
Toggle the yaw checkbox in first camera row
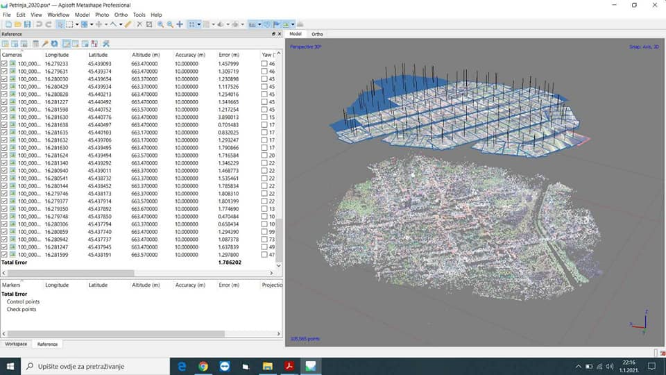click(264, 64)
